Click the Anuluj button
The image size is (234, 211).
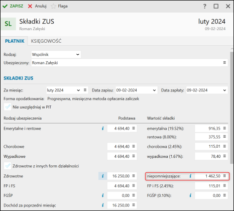coord(37,6)
